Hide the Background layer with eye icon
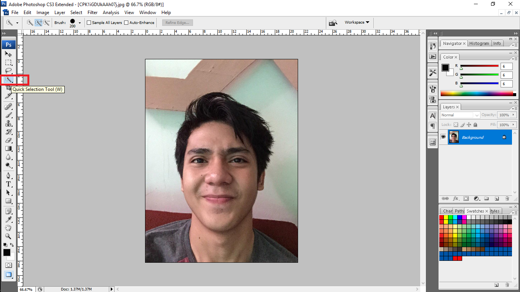 click(443, 137)
